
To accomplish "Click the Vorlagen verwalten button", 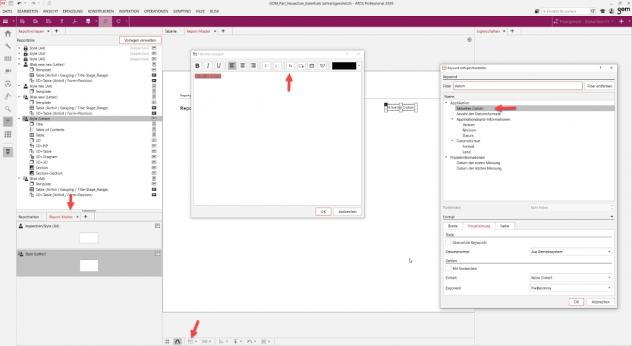I will coord(140,40).
